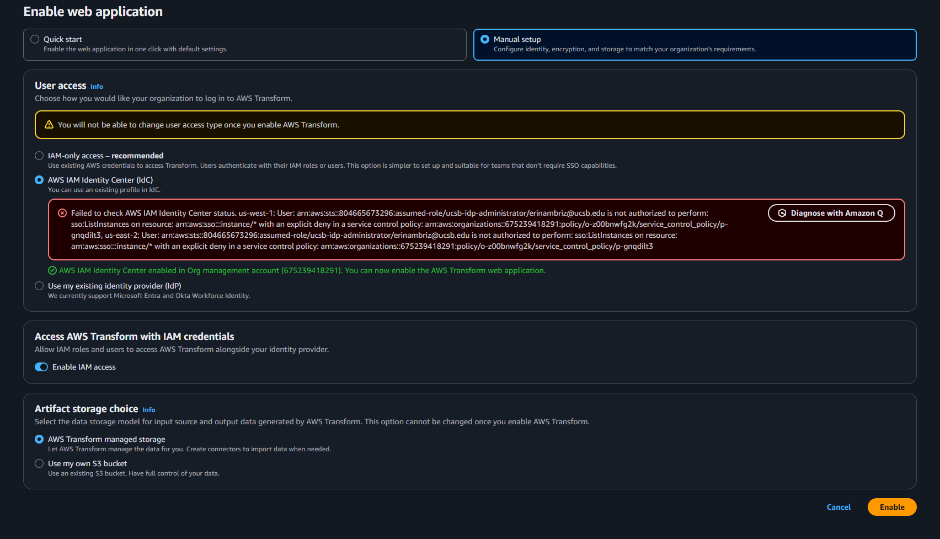Click the 'Access AWS Transform with IAM credentials' heading
The width and height of the screenshot is (940, 539).
(x=135, y=337)
